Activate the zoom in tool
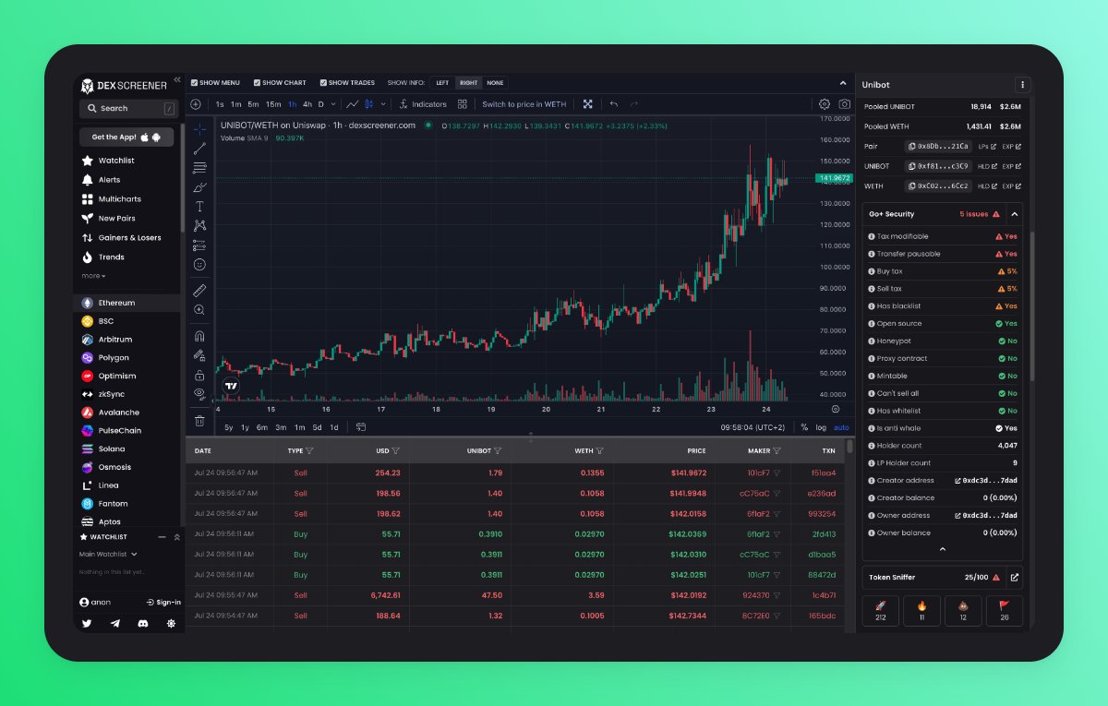 pos(199,310)
